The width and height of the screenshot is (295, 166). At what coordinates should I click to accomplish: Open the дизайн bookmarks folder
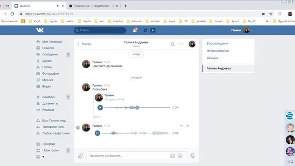199,21
